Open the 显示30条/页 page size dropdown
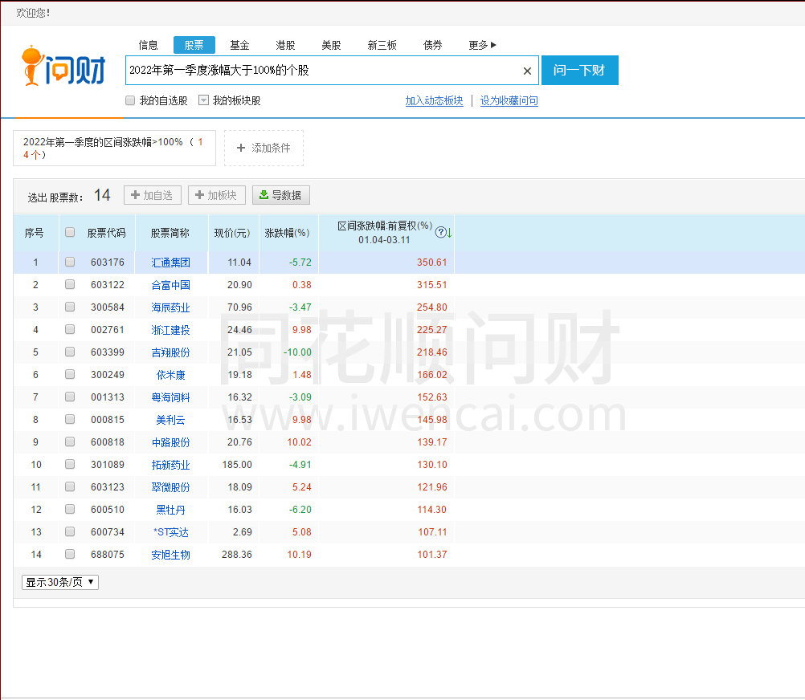Screen dimensions: 805x700 (60, 582)
